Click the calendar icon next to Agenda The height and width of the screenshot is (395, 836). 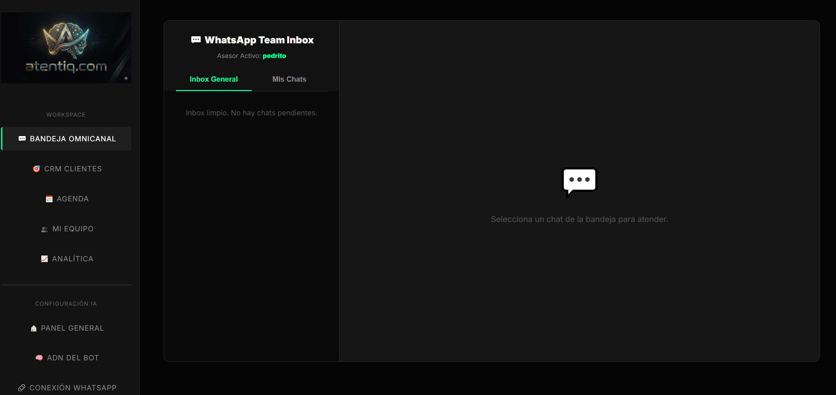[x=49, y=199]
